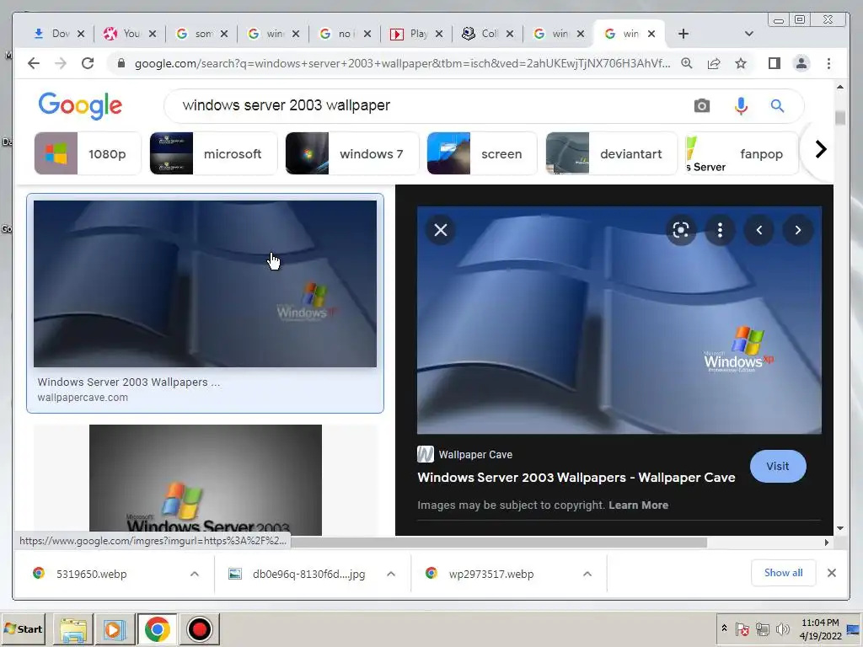Screen dimensions: 863x647
Task: Click the horizontal scrollbar right arrow
Action: 826,543
